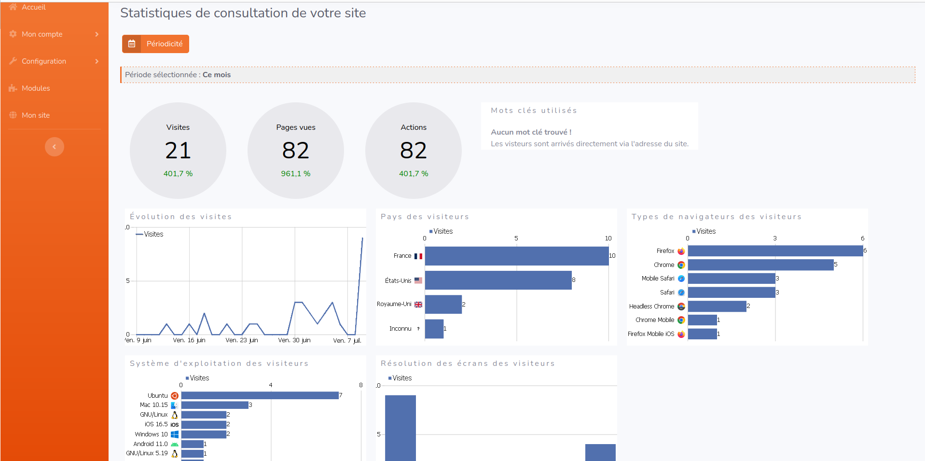This screenshot has width=925, height=461.
Task: Click the Modules puzzle icon
Action: [13, 88]
